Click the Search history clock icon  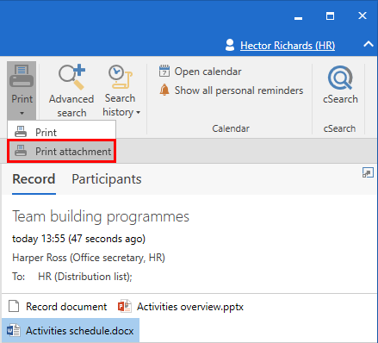[121, 77]
